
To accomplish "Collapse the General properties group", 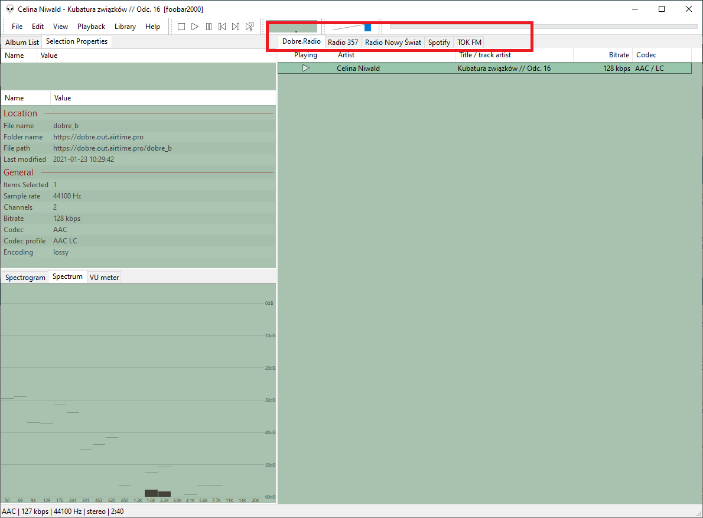I will pos(18,172).
